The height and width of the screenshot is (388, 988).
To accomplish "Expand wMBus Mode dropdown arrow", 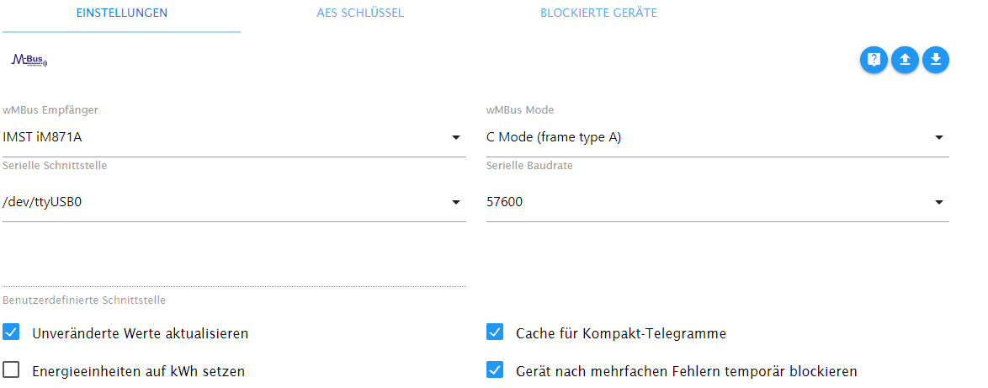I will point(939,137).
